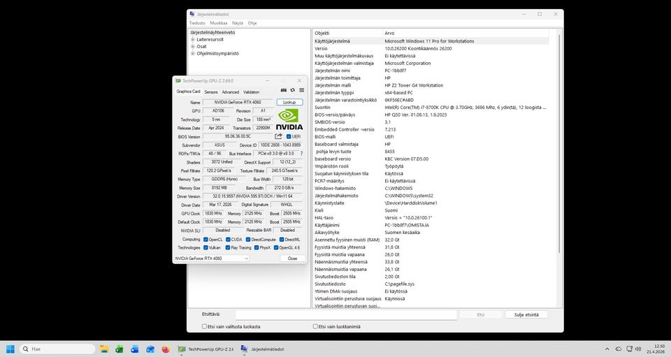This screenshot has height=357, width=671.
Task: Expand the Ohjelmistoympäristö tree node
Action: (193, 54)
